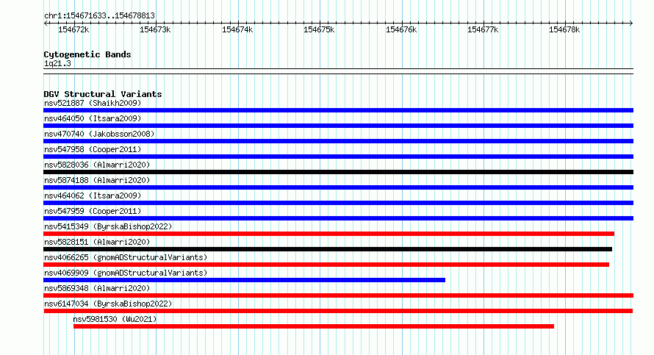This screenshot has height=355, width=654.
Task: Click the 154675k ruler label
Action: pyautogui.click(x=319, y=30)
